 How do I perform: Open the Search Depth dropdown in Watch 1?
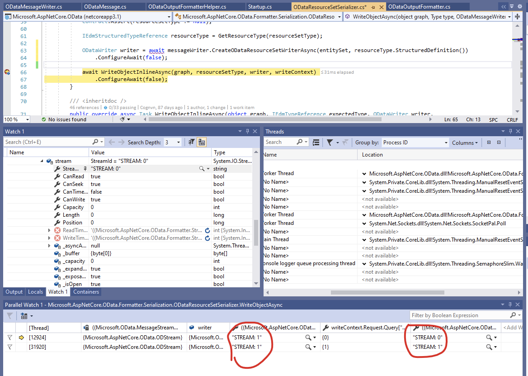(178, 142)
